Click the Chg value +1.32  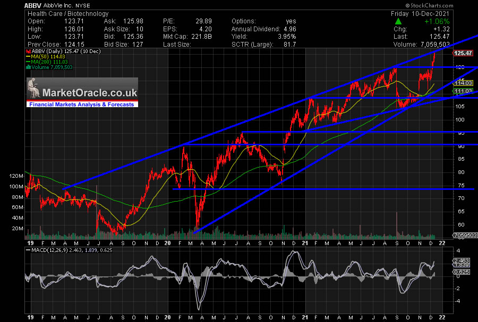(441, 29)
